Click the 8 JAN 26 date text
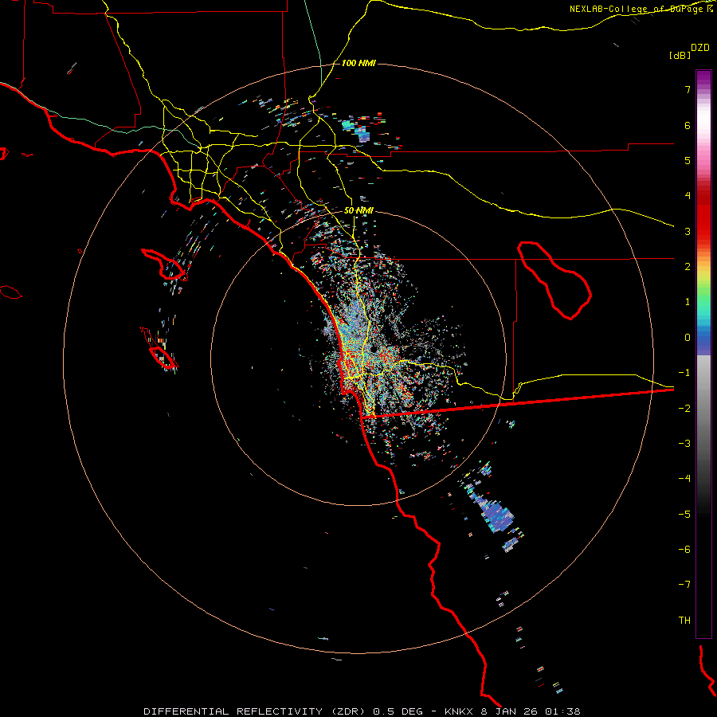This screenshot has width=717, height=717. 509,711
